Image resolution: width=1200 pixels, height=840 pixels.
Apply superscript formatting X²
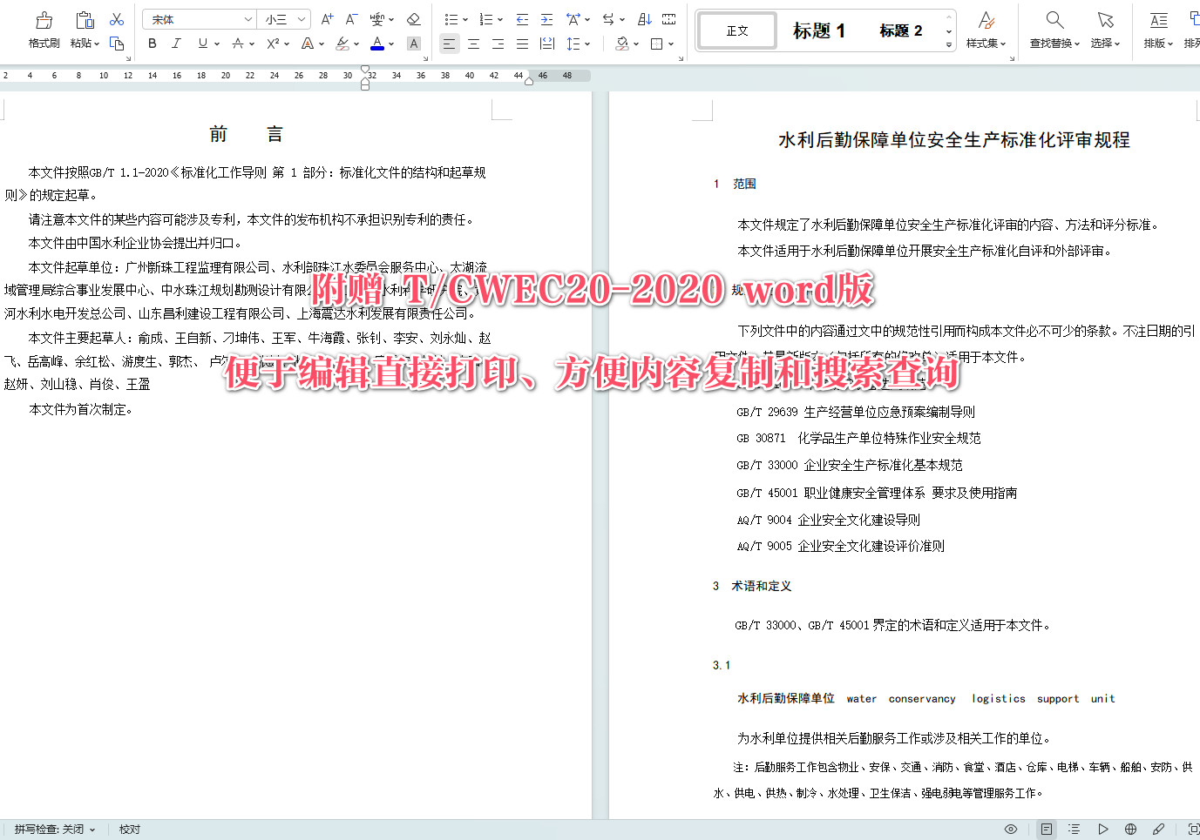pyautogui.click(x=271, y=42)
